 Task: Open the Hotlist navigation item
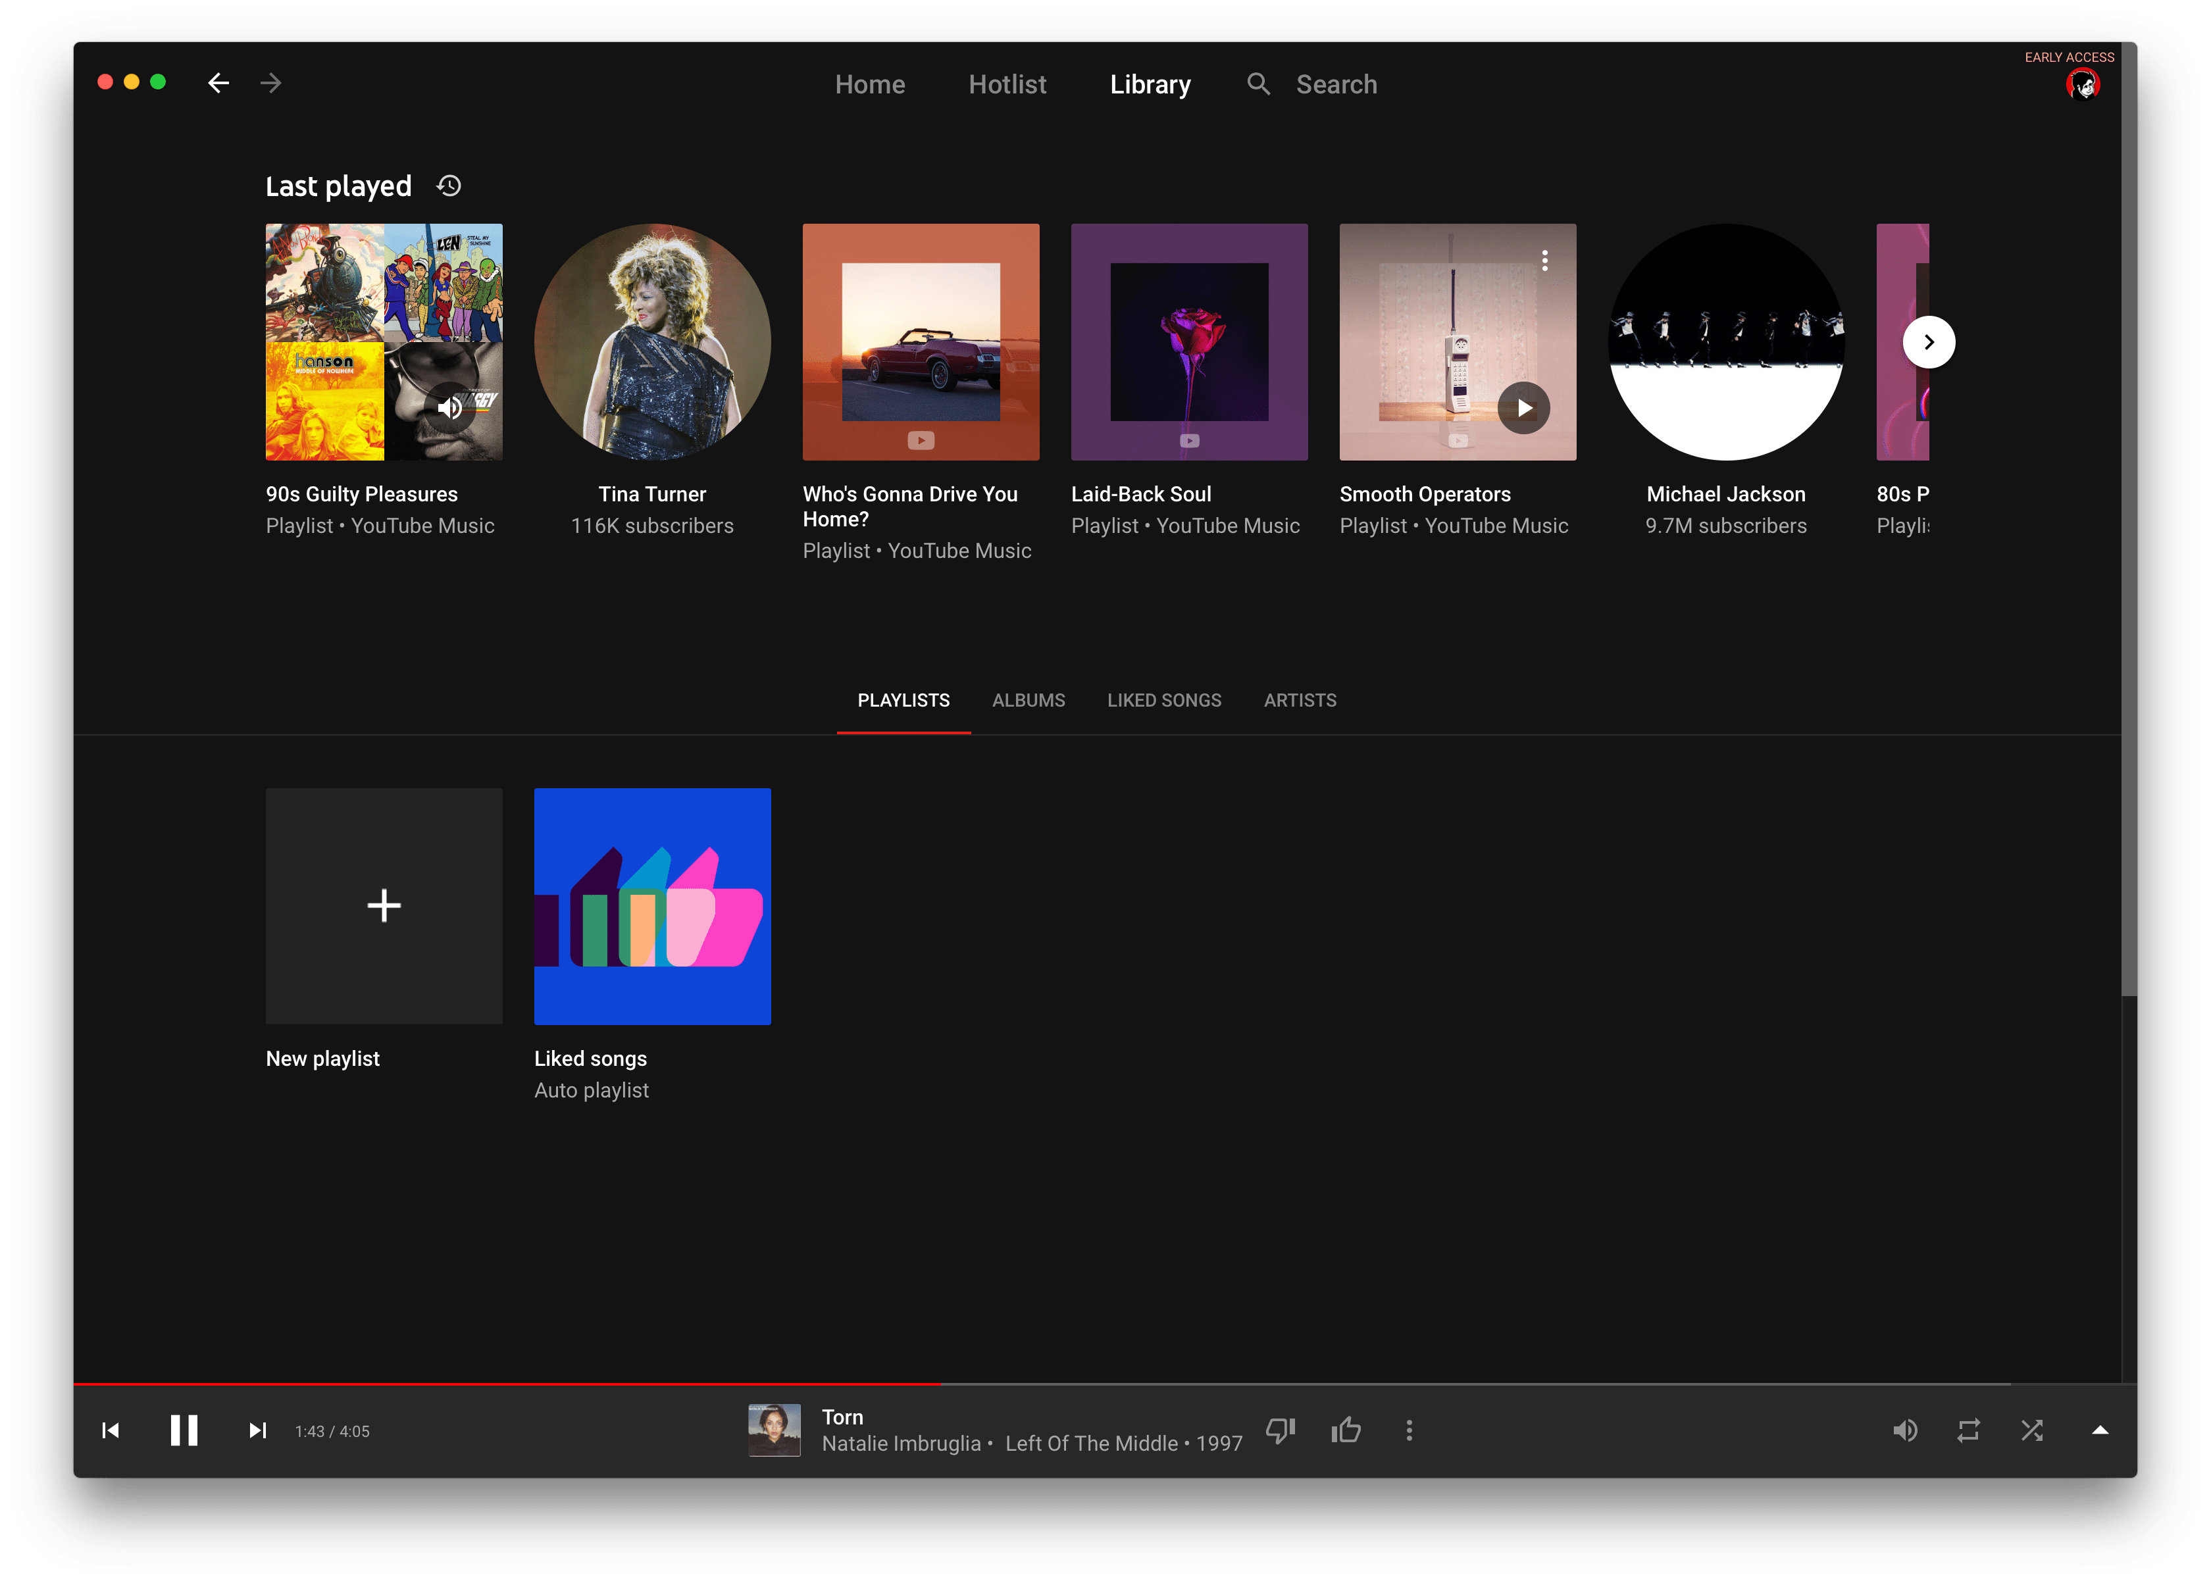pyautogui.click(x=1007, y=85)
